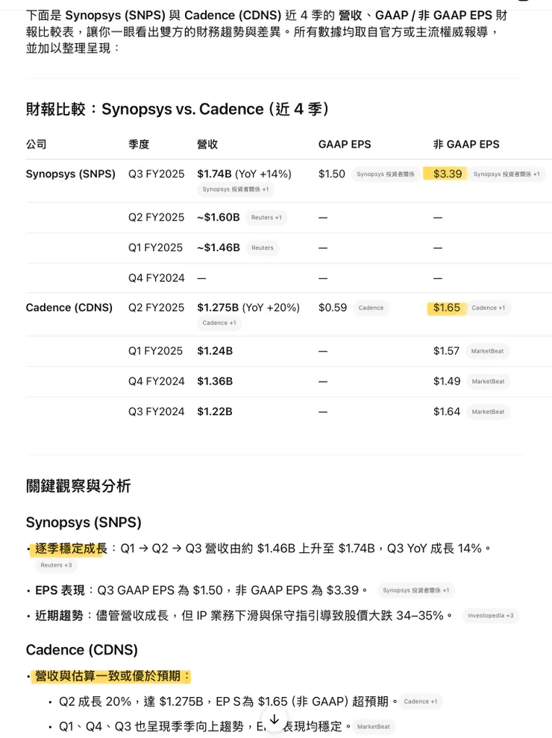Open MarketBeat citation next to $1.64
The height and width of the screenshot is (738, 552).
click(x=488, y=411)
